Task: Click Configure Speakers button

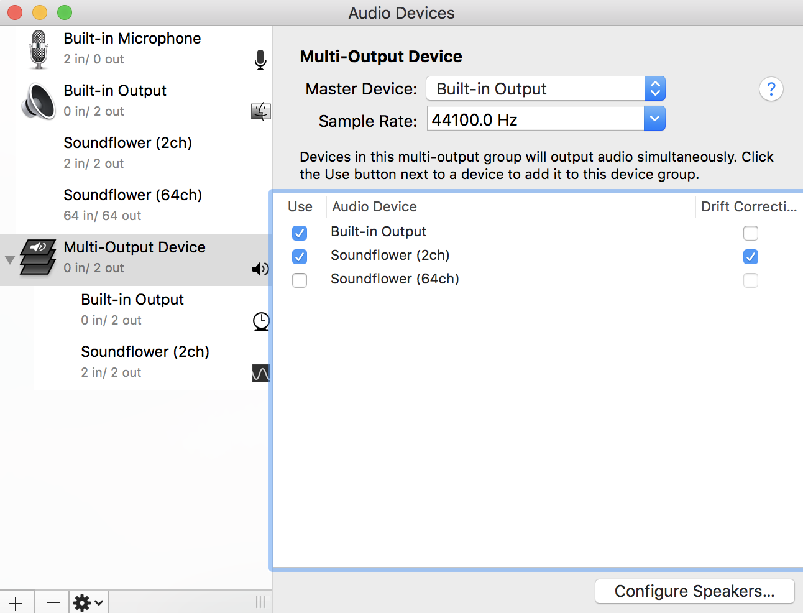Action: [x=694, y=591]
